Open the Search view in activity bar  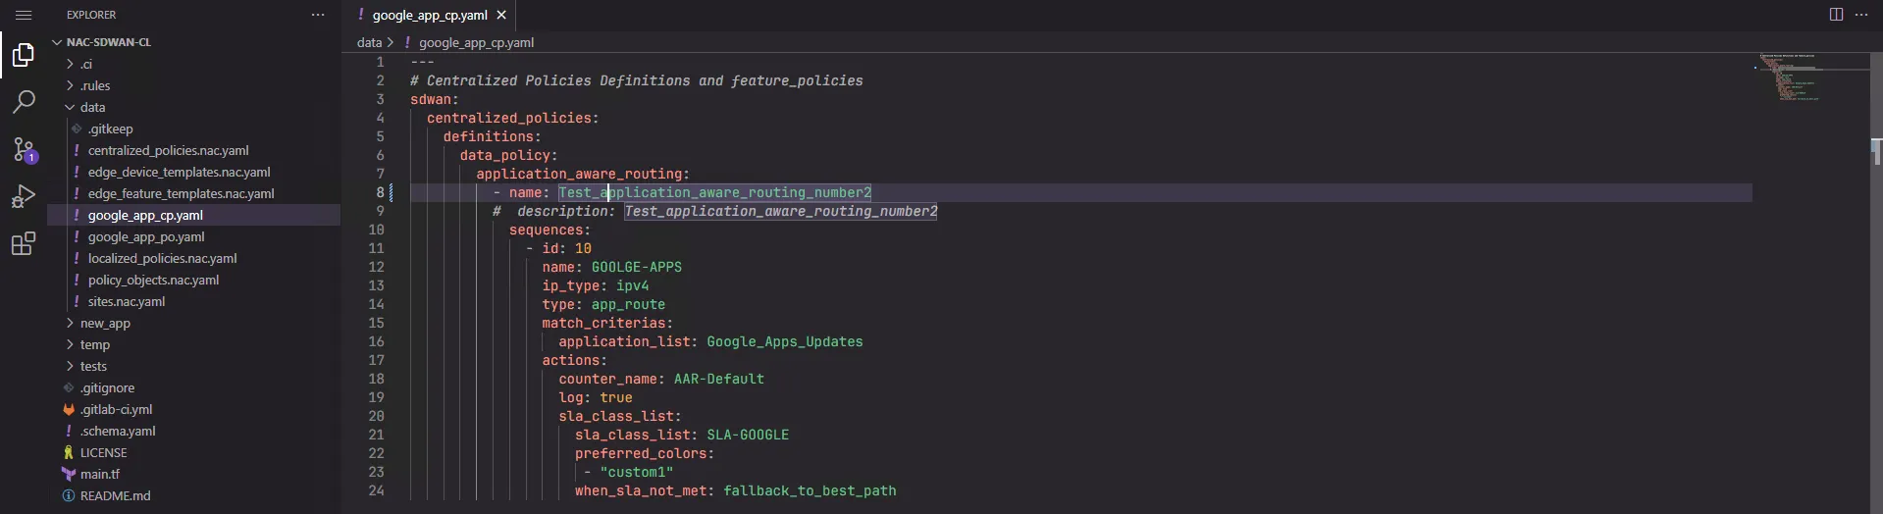point(24,102)
